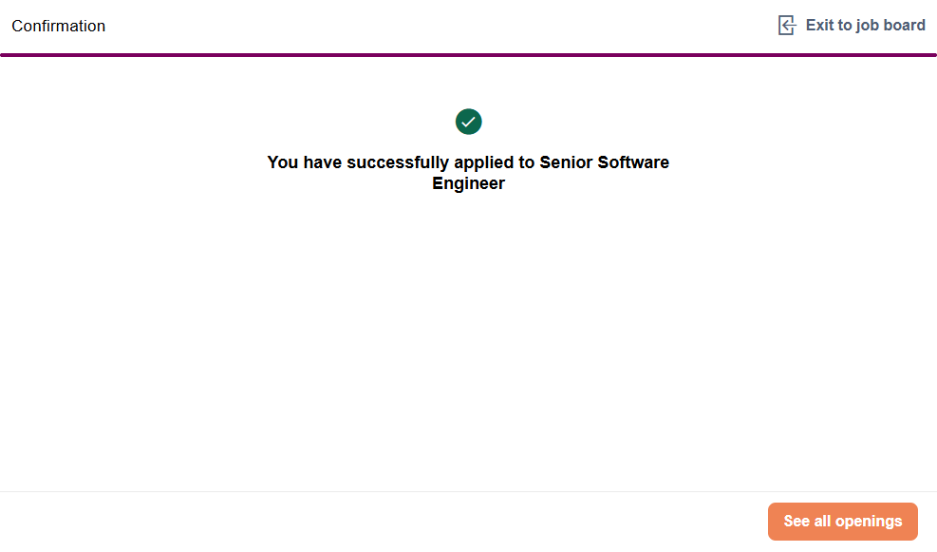The width and height of the screenshot is (937, 552).
Task: Click the green success checkmark icon
Action: coord(468,122)
